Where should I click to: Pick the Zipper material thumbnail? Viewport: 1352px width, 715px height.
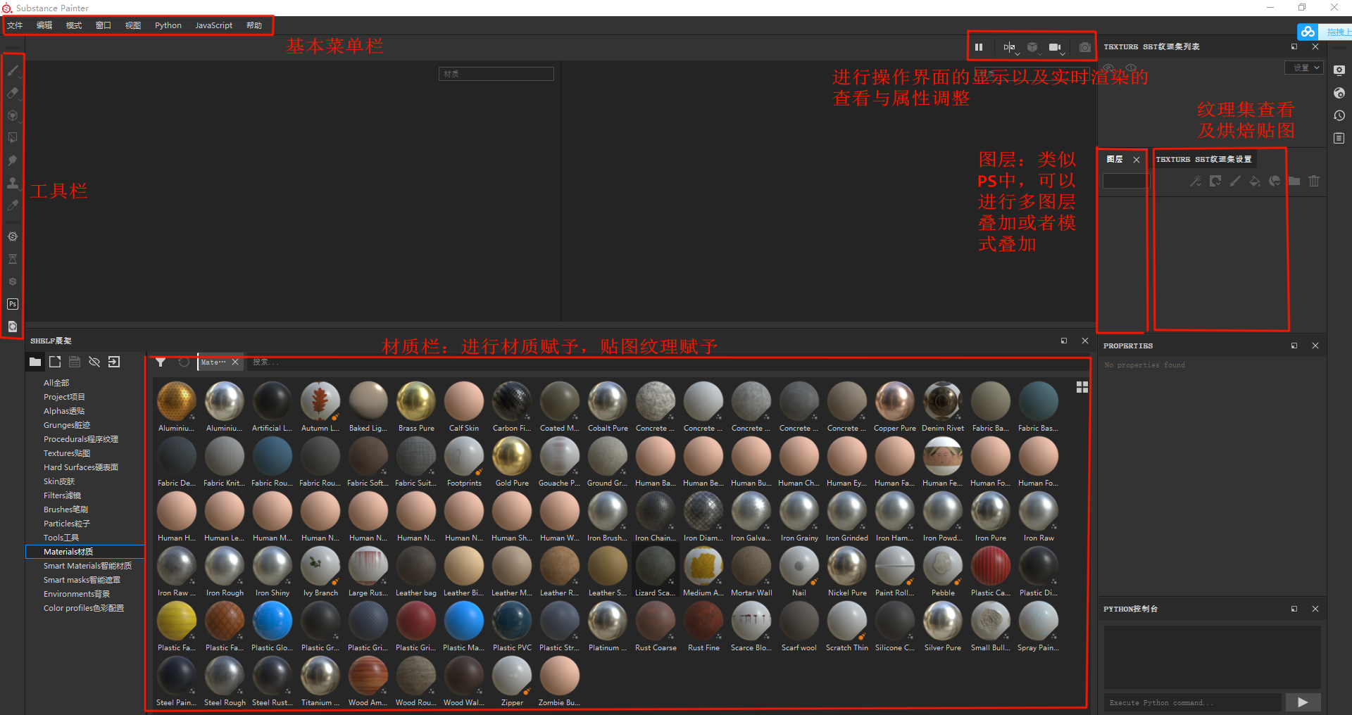[512, 677]
